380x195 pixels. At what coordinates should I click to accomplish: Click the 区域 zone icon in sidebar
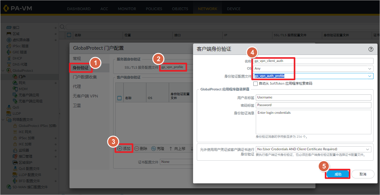(9, 34)
